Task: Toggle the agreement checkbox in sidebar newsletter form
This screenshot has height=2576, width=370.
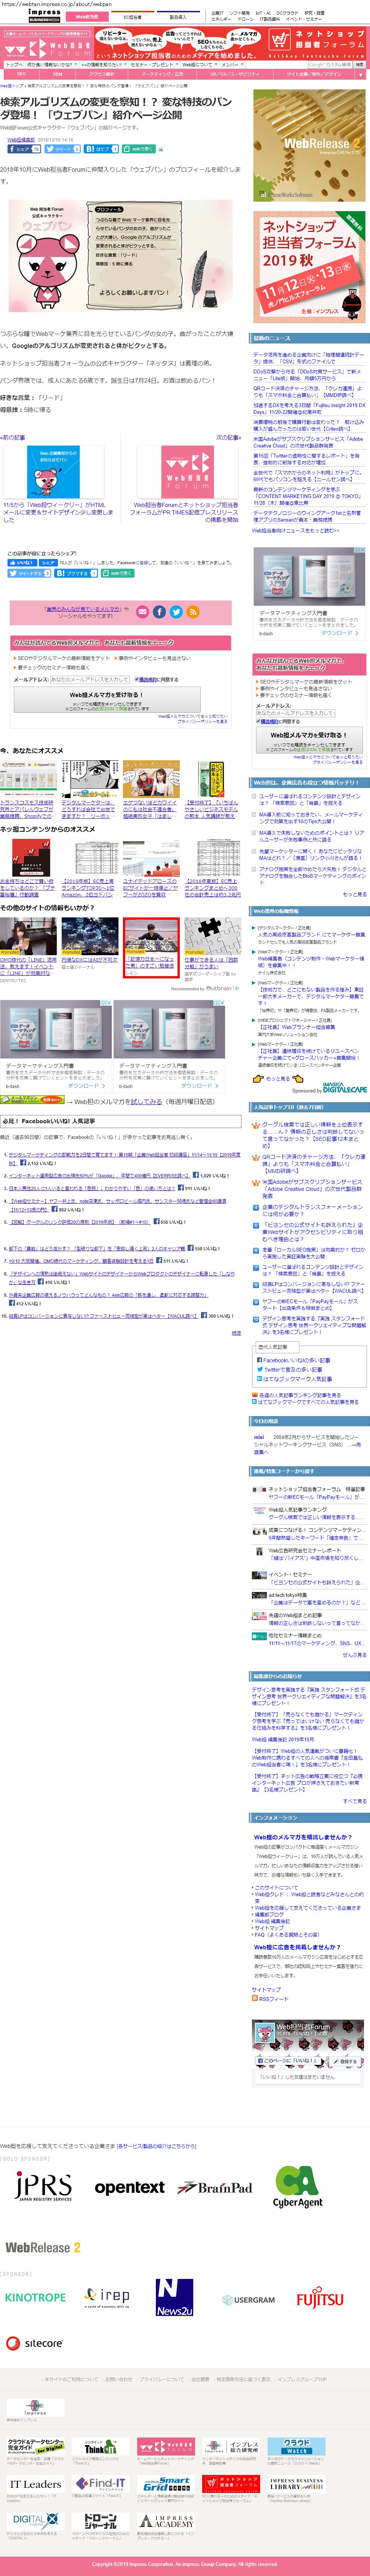Action: click(x=258, y=721)
